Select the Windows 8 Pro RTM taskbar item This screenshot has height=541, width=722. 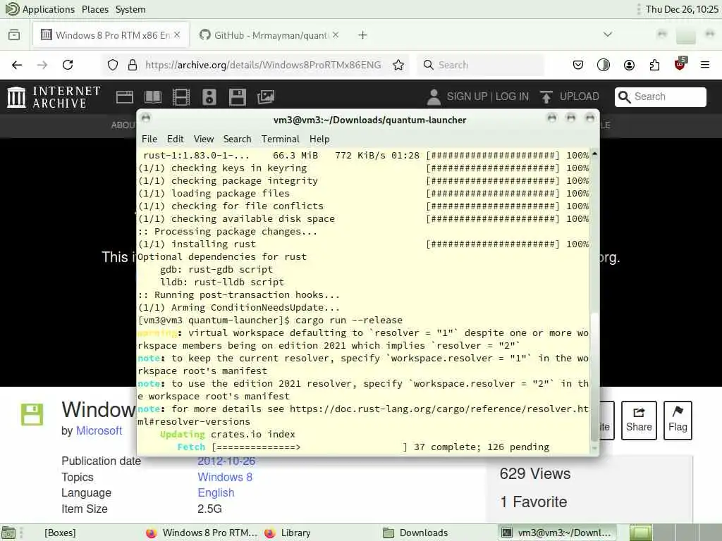[201, 533]
